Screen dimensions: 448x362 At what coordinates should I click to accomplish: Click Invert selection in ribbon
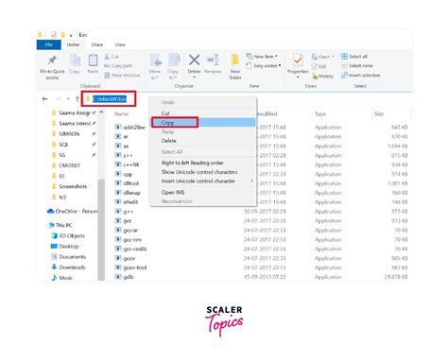(361, 76)
